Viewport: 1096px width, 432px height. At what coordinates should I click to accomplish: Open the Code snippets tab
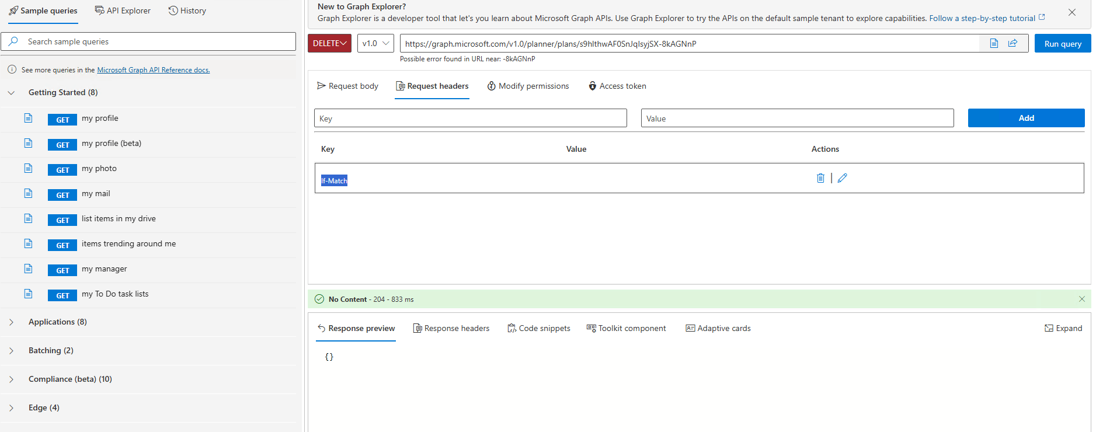[x=539, y=328]
